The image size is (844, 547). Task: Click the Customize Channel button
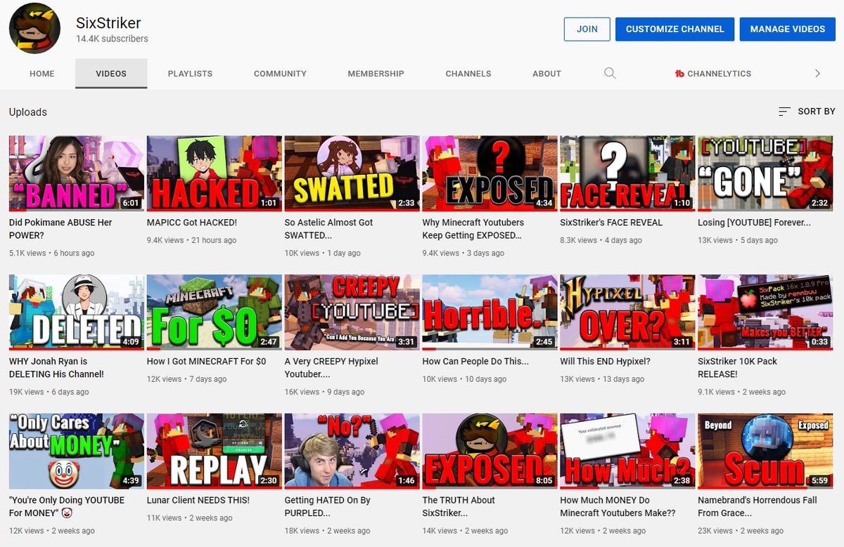(x=674, y=29)
